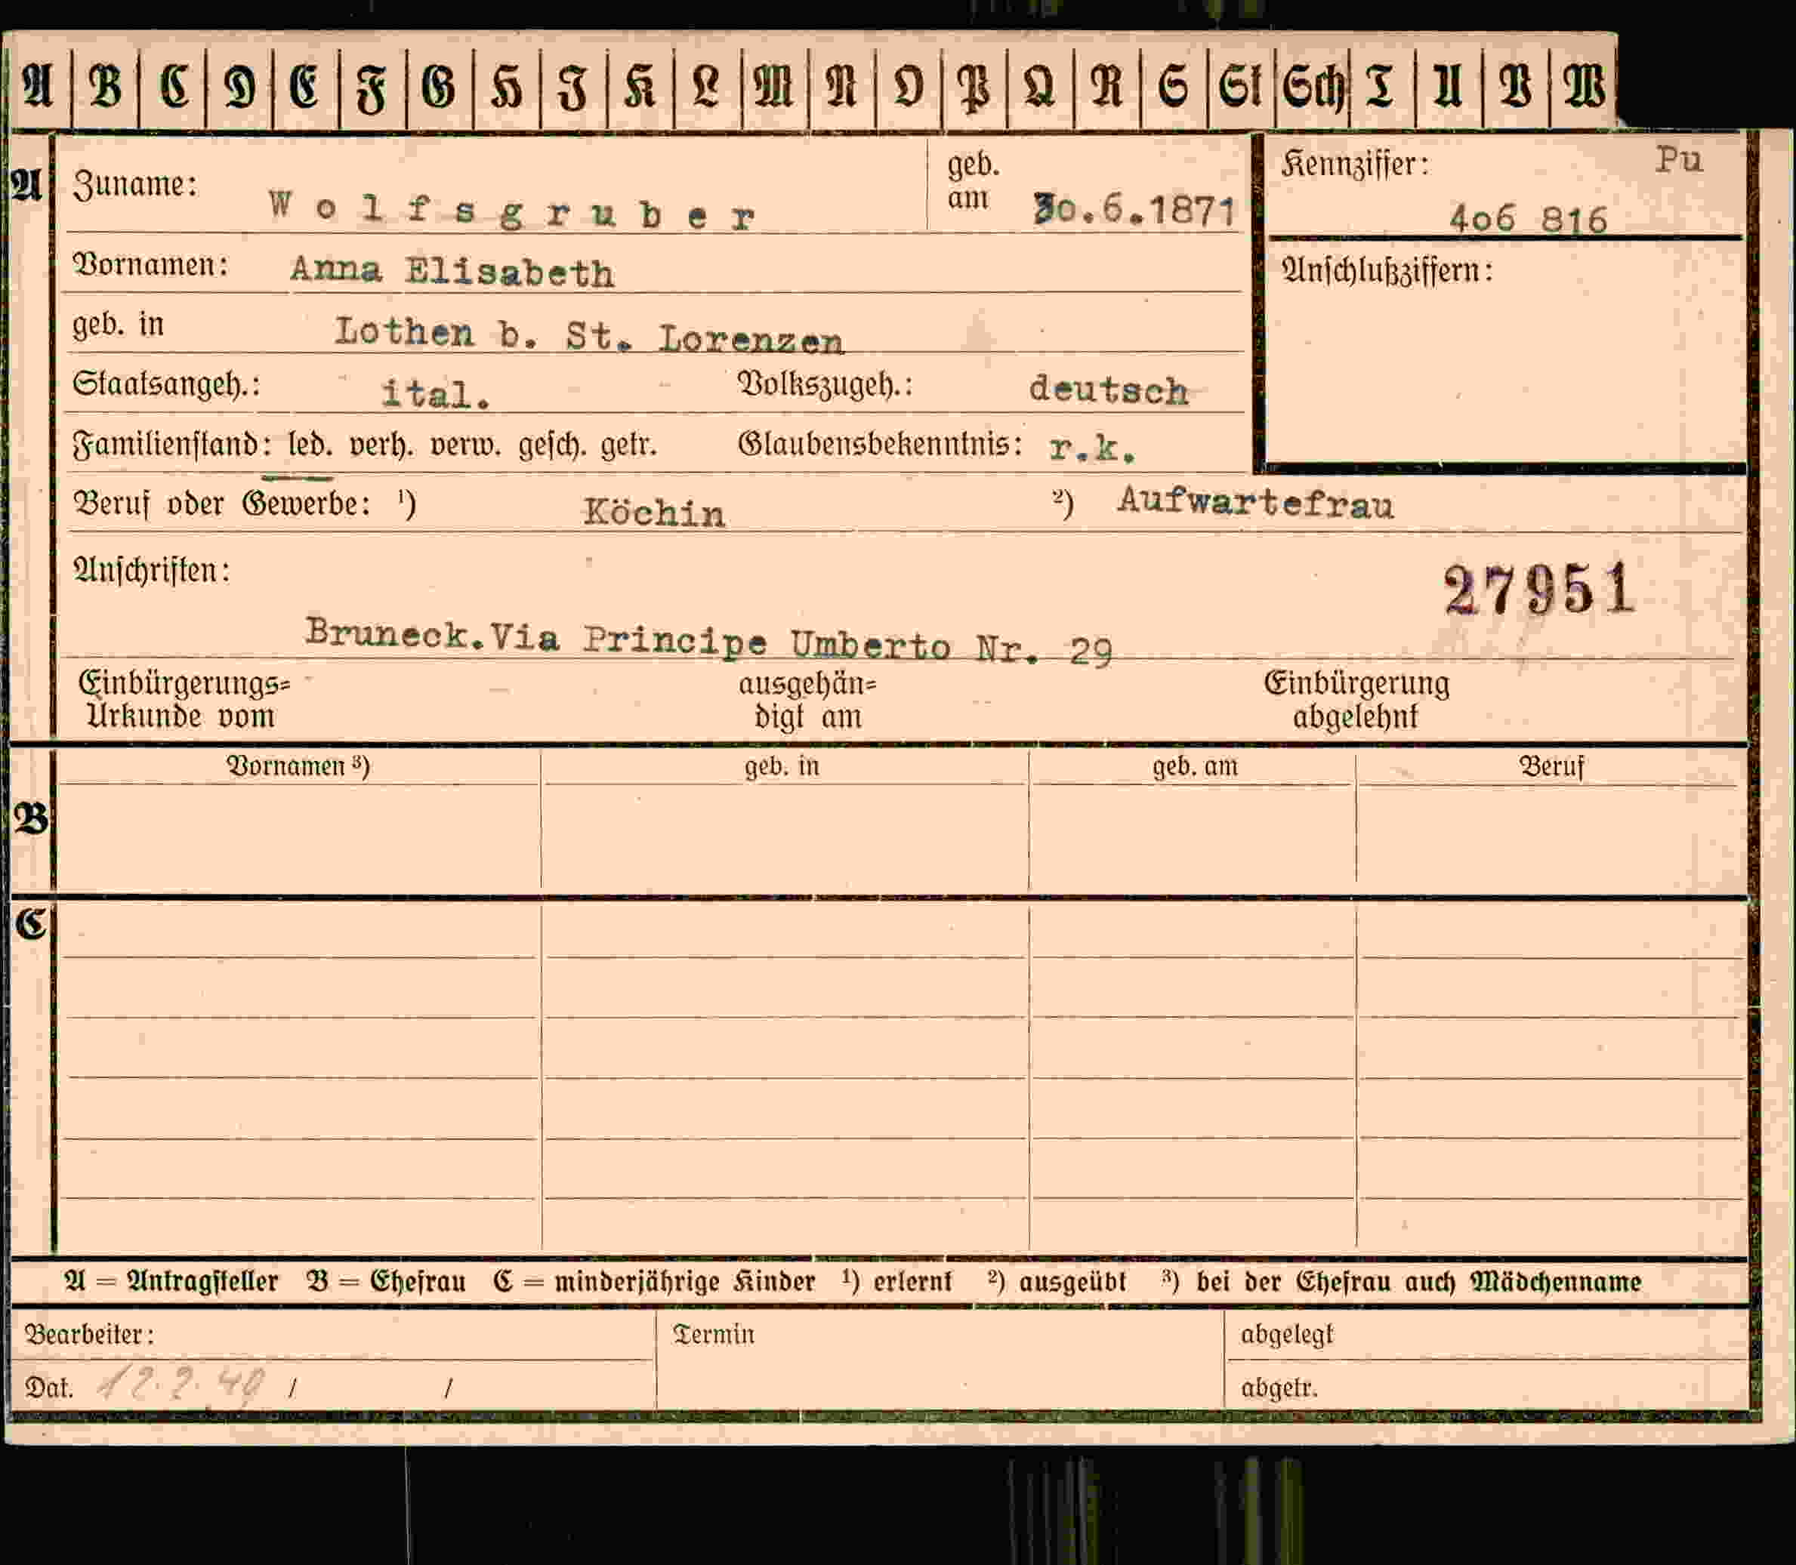
Task: Click the 'Anschriften:' label
Action: coord(151,571)
